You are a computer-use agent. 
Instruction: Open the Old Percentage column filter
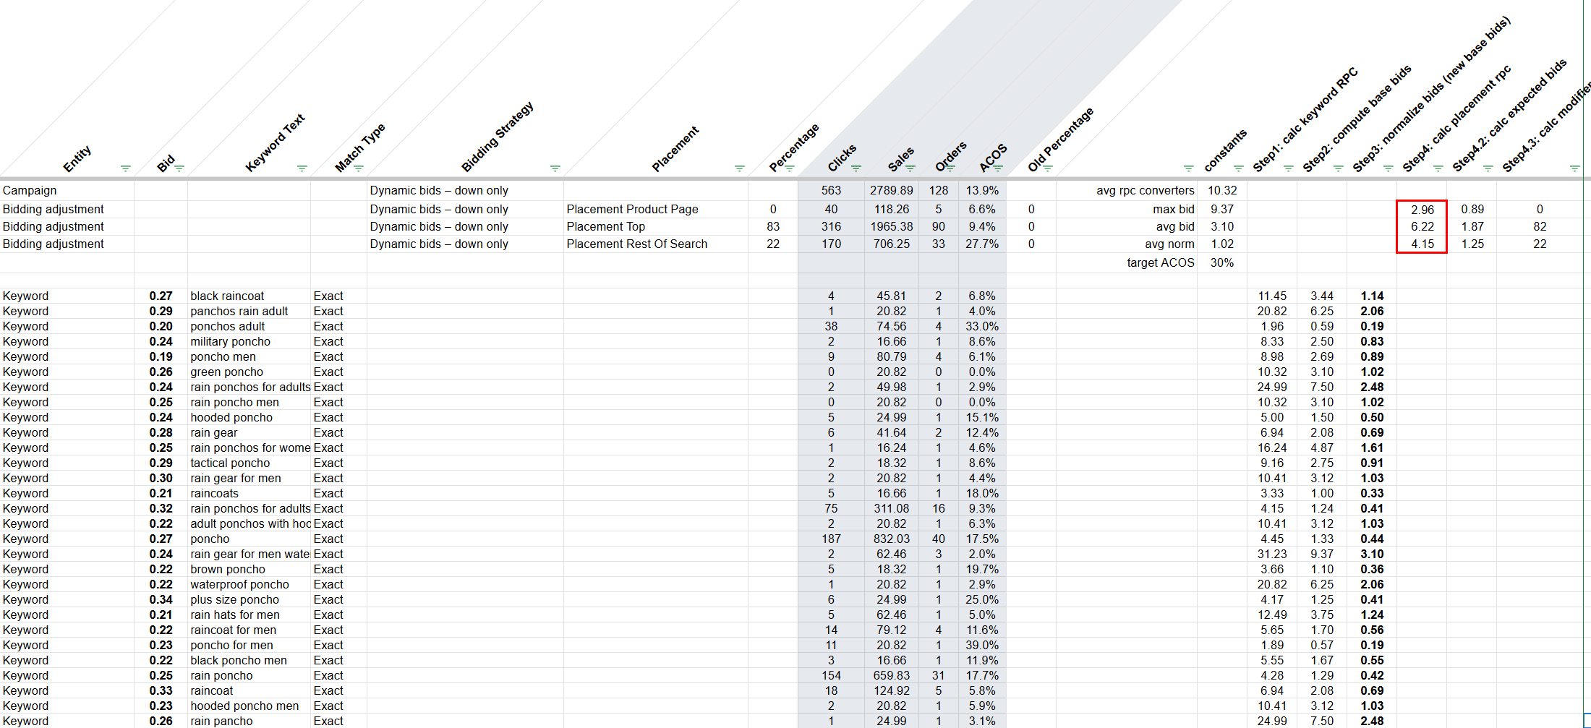1047,168
